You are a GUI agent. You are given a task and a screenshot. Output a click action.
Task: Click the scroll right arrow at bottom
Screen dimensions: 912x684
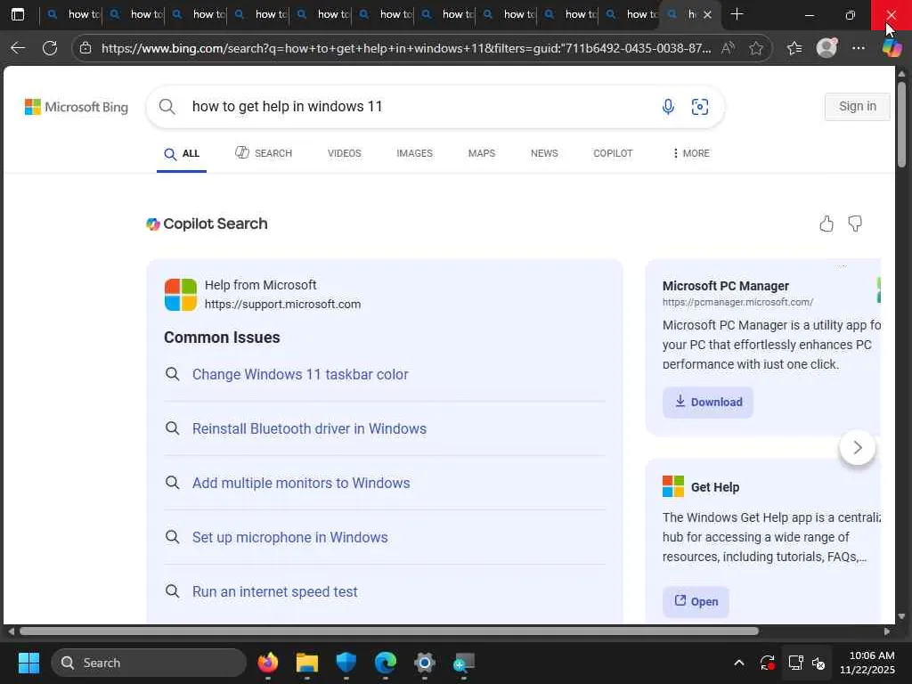point(886,631)
